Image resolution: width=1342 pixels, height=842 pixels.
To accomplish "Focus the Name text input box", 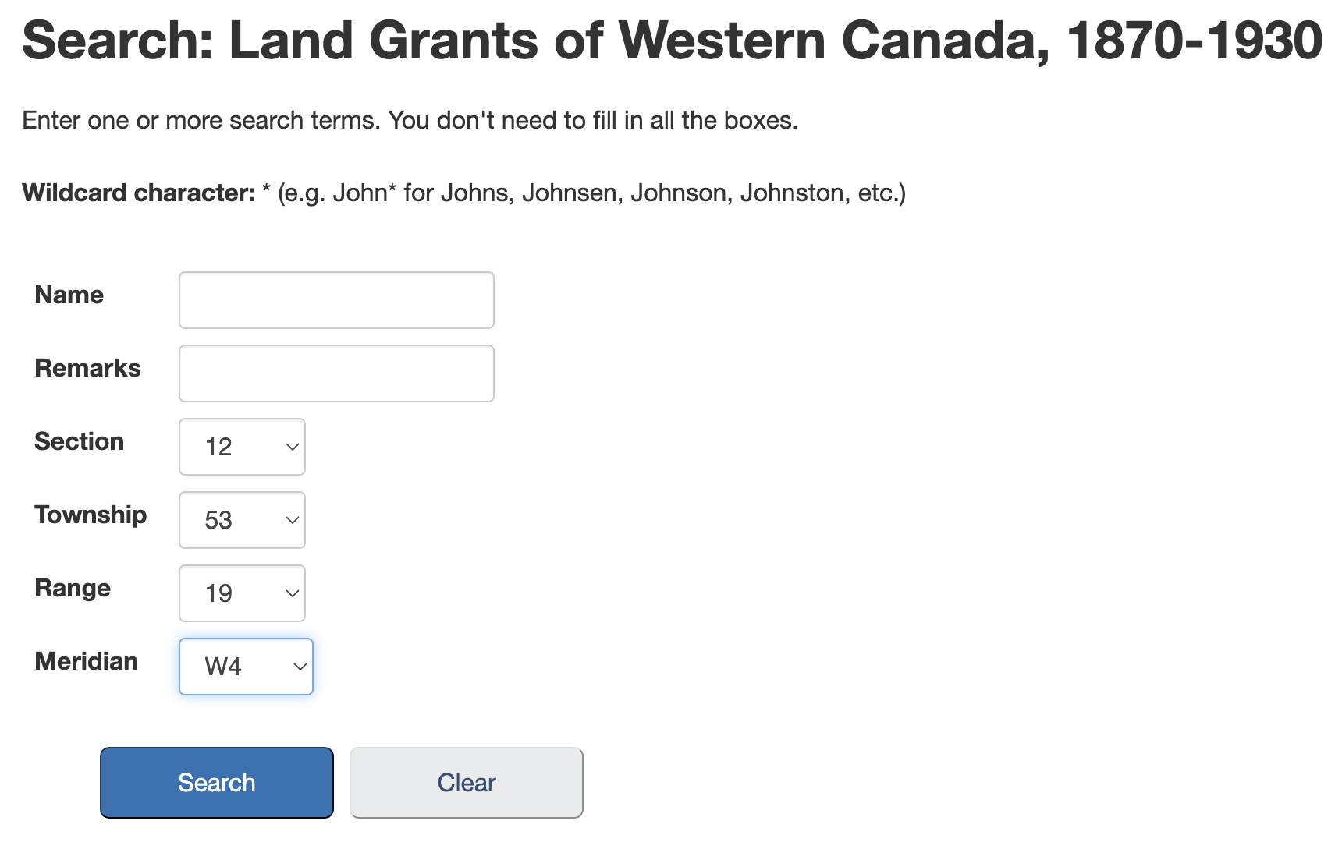I will pyautogui.click(x=336, y=300).
